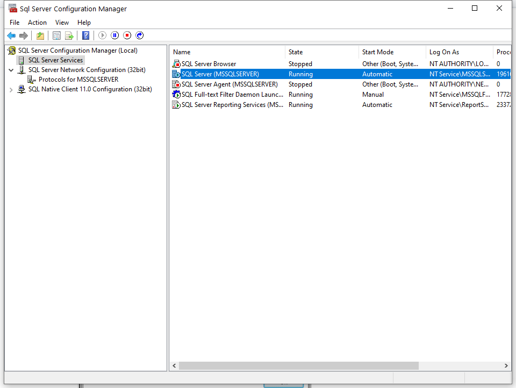Select Protocols for MSSQLSERVER tree item
Viewport: 516px width, 388px height.
(x=78, y=80)
